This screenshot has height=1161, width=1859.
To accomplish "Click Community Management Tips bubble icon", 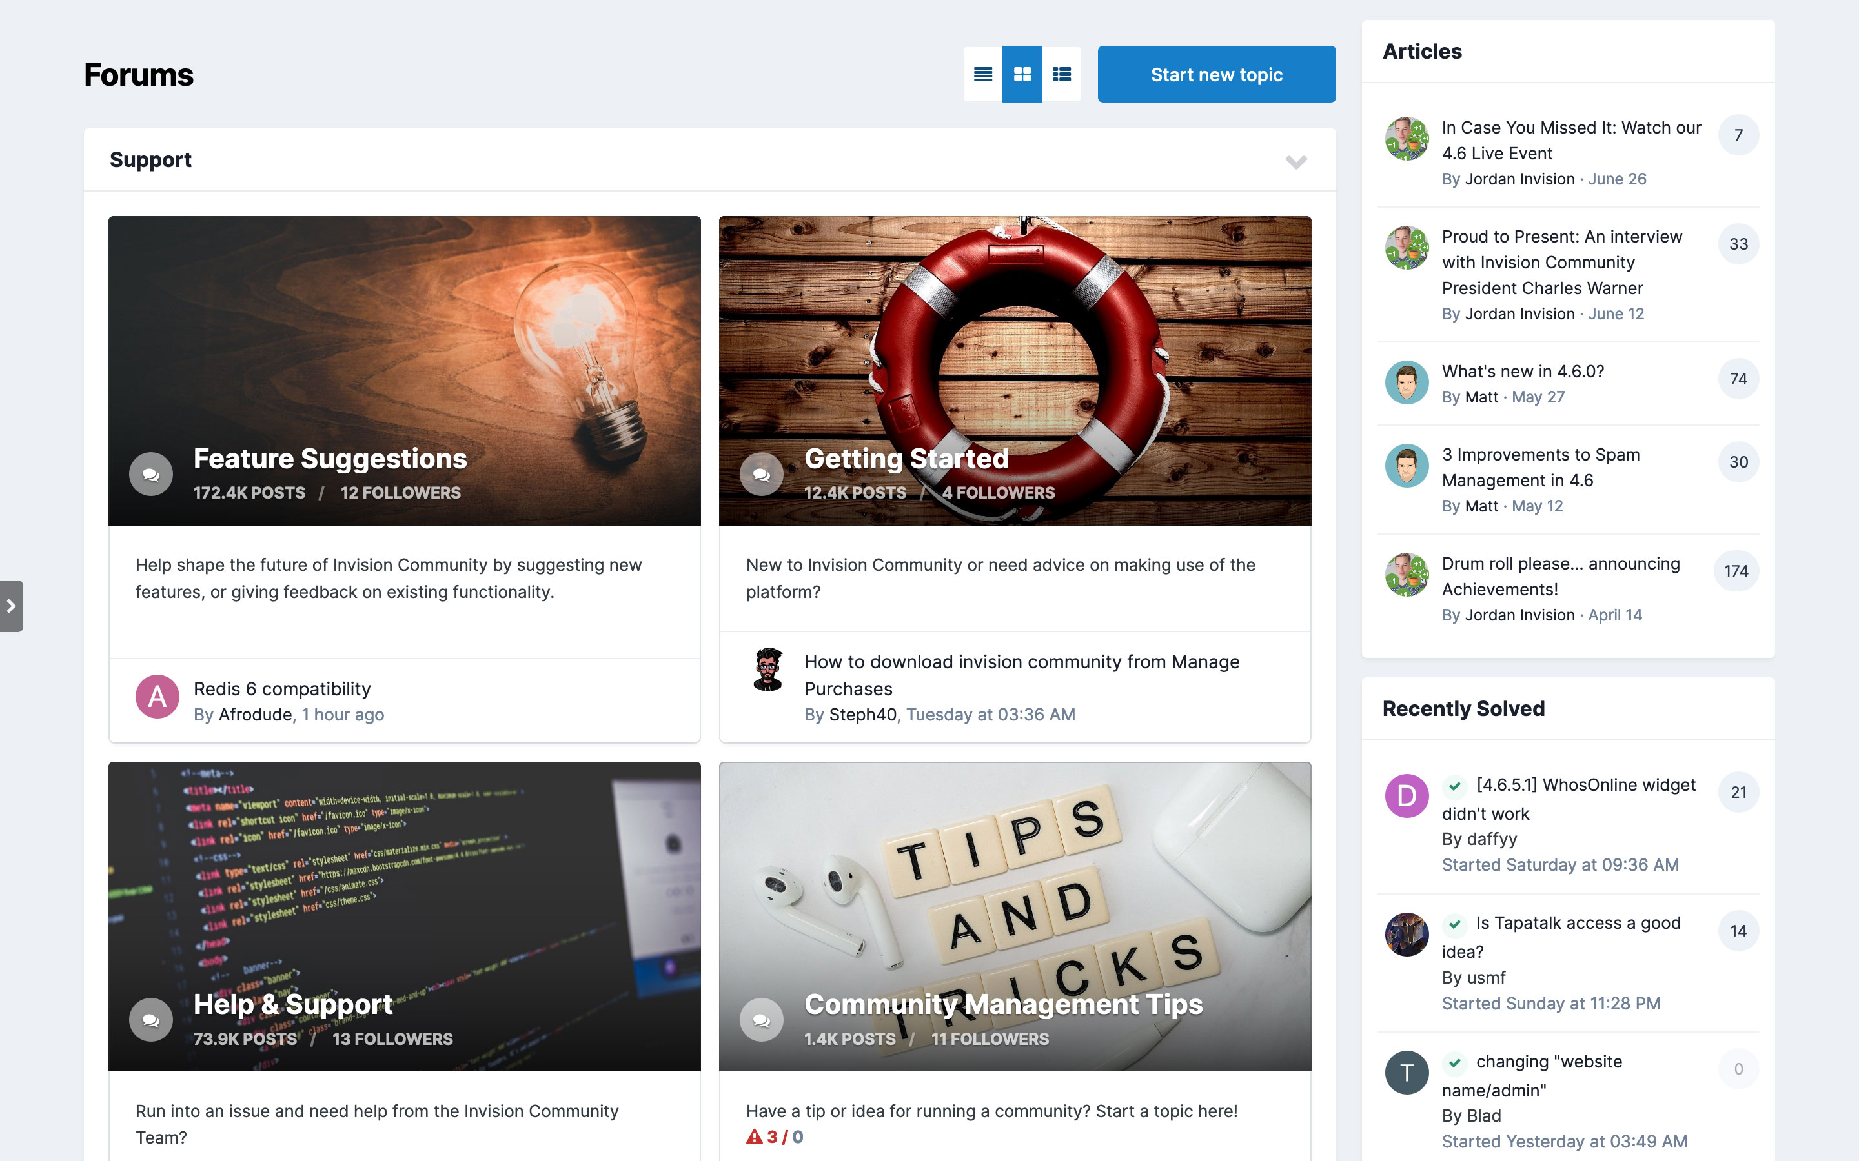I will coord(761,1020).
